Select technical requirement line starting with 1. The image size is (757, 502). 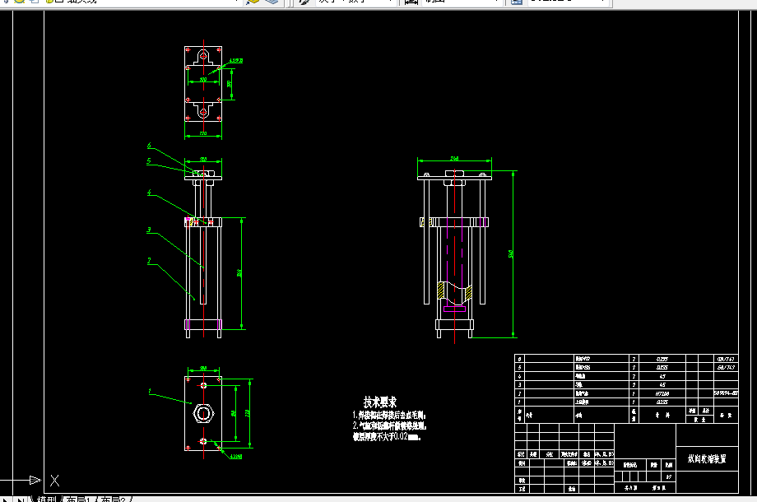point(389,415)
